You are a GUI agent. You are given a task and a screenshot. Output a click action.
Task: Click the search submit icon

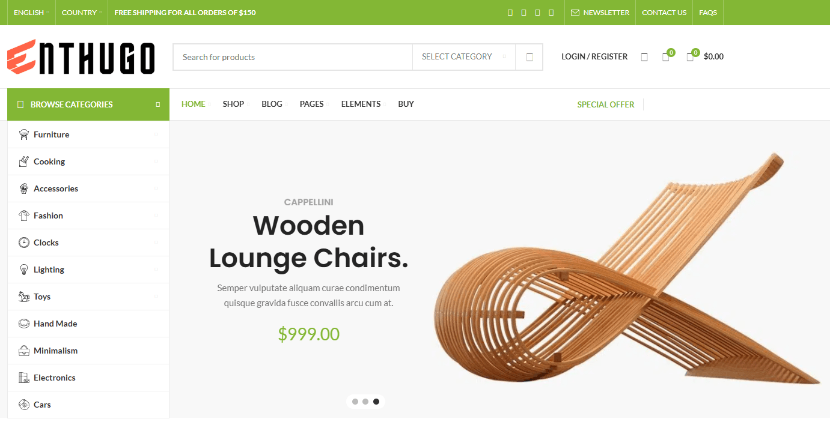point(529,57)
